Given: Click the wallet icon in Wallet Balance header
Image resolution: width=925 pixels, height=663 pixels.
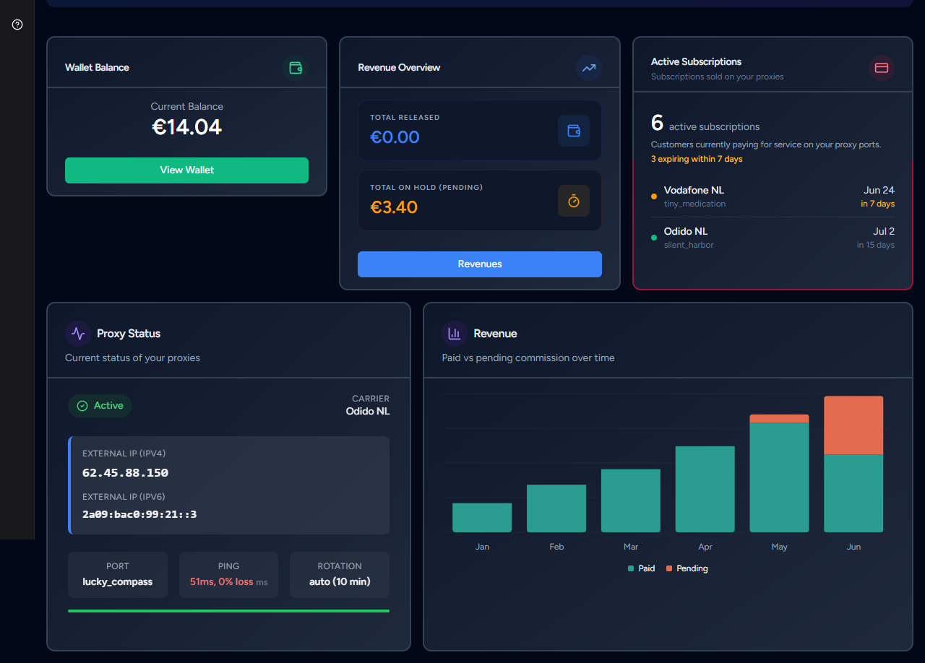Looking at the screenshot, I should 296,68.
